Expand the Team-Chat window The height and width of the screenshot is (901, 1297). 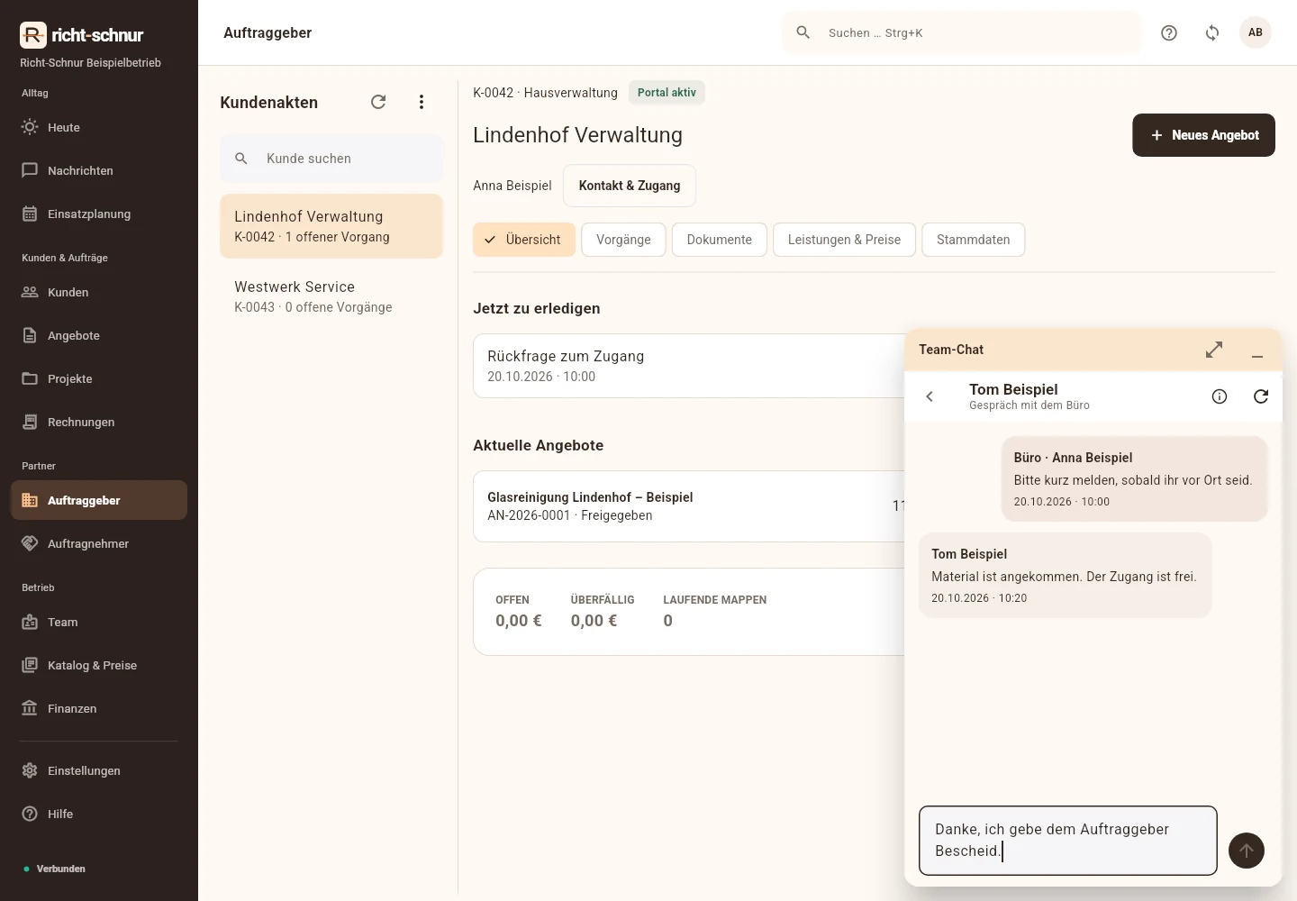point(1214,350)
